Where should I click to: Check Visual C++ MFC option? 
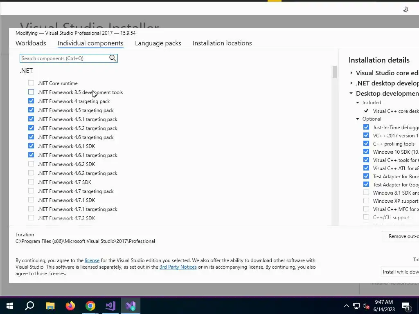pos(366,209)
